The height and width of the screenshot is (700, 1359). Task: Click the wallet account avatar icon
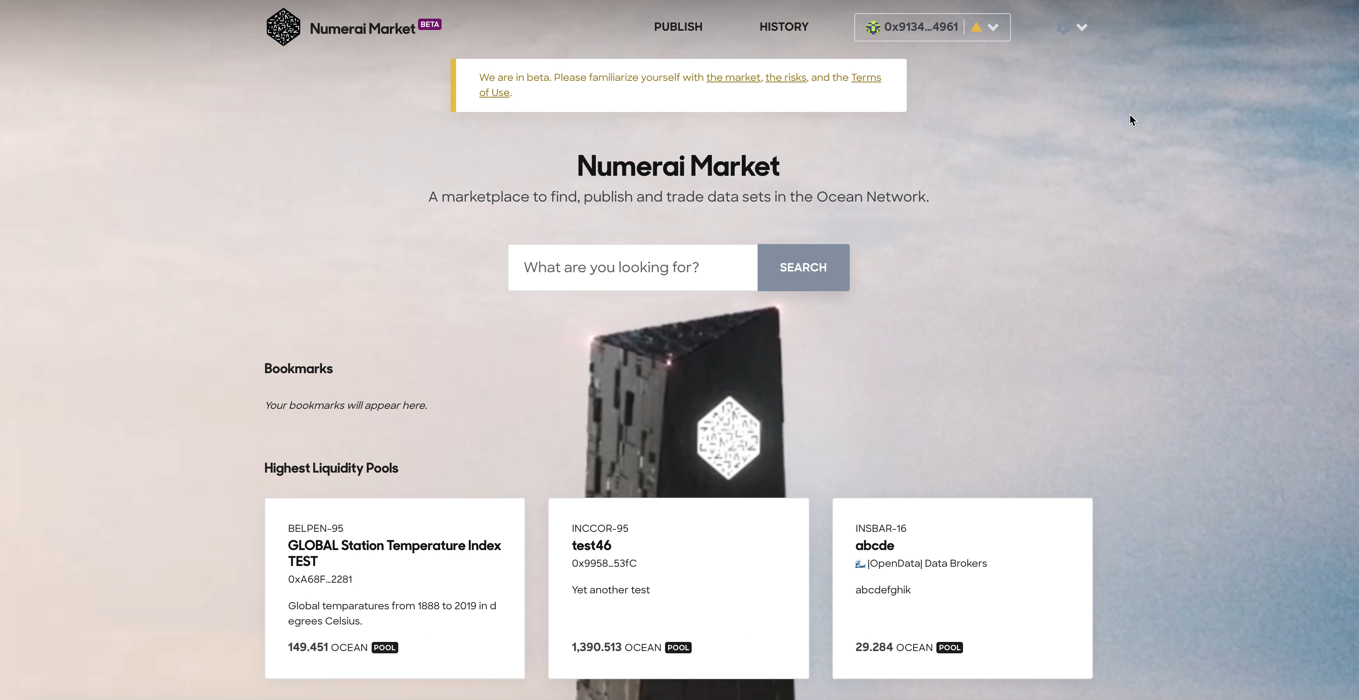(873, 27)
